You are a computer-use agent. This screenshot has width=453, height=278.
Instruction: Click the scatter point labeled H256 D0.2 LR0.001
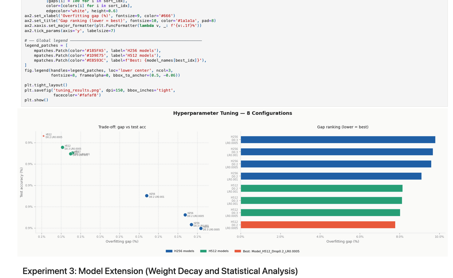coord(147,196)
